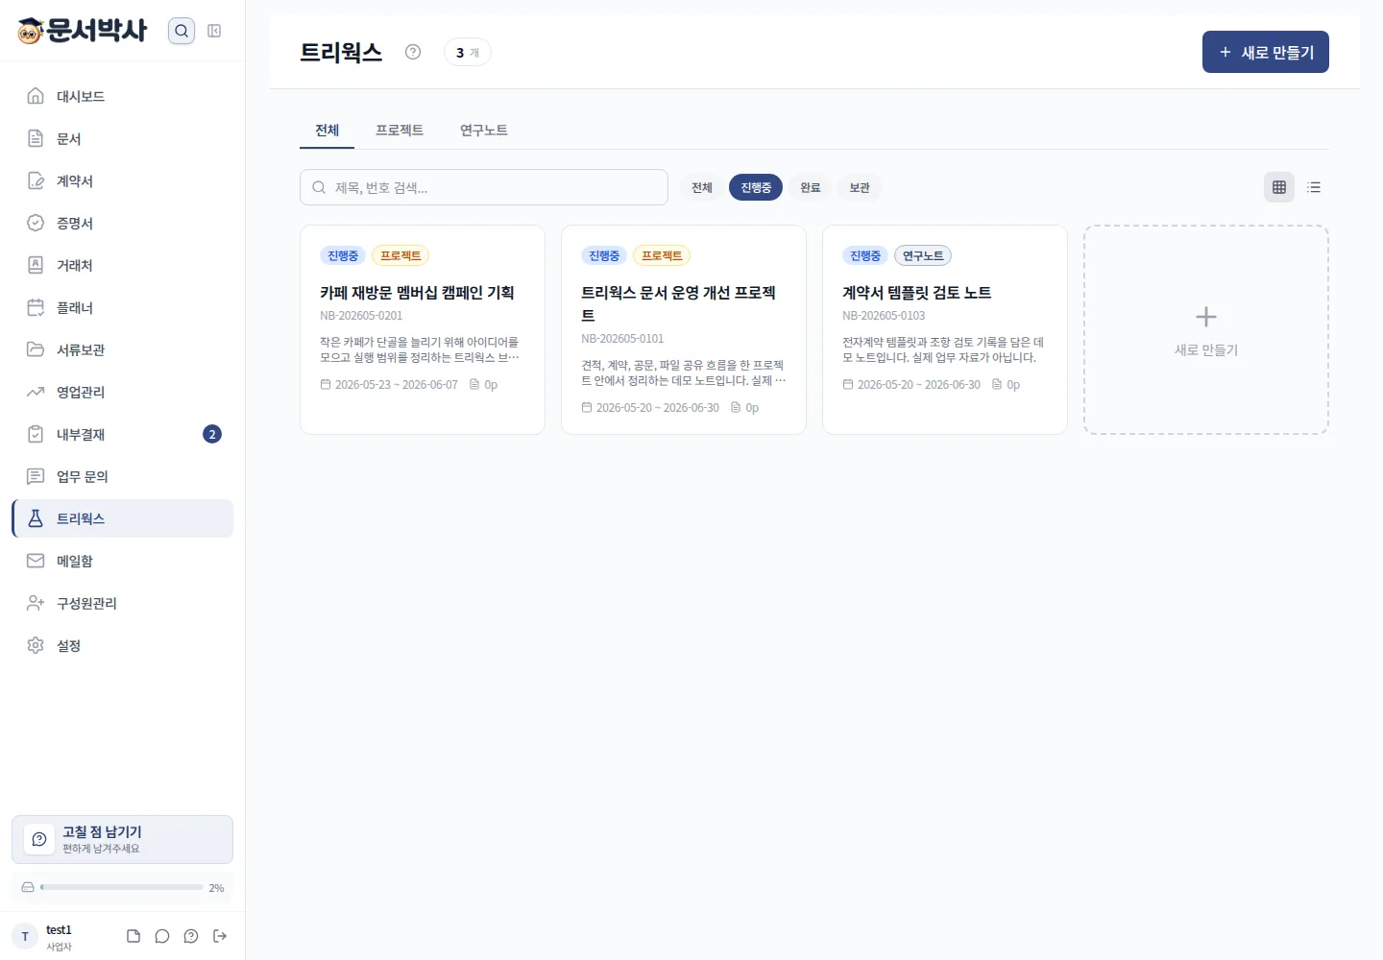Image resolution: width=1383 pixels, height=960 pixels.
Task: Click 진행중 tag on 트리웍스 문서 운영 card
Action: tap(604, 255)
